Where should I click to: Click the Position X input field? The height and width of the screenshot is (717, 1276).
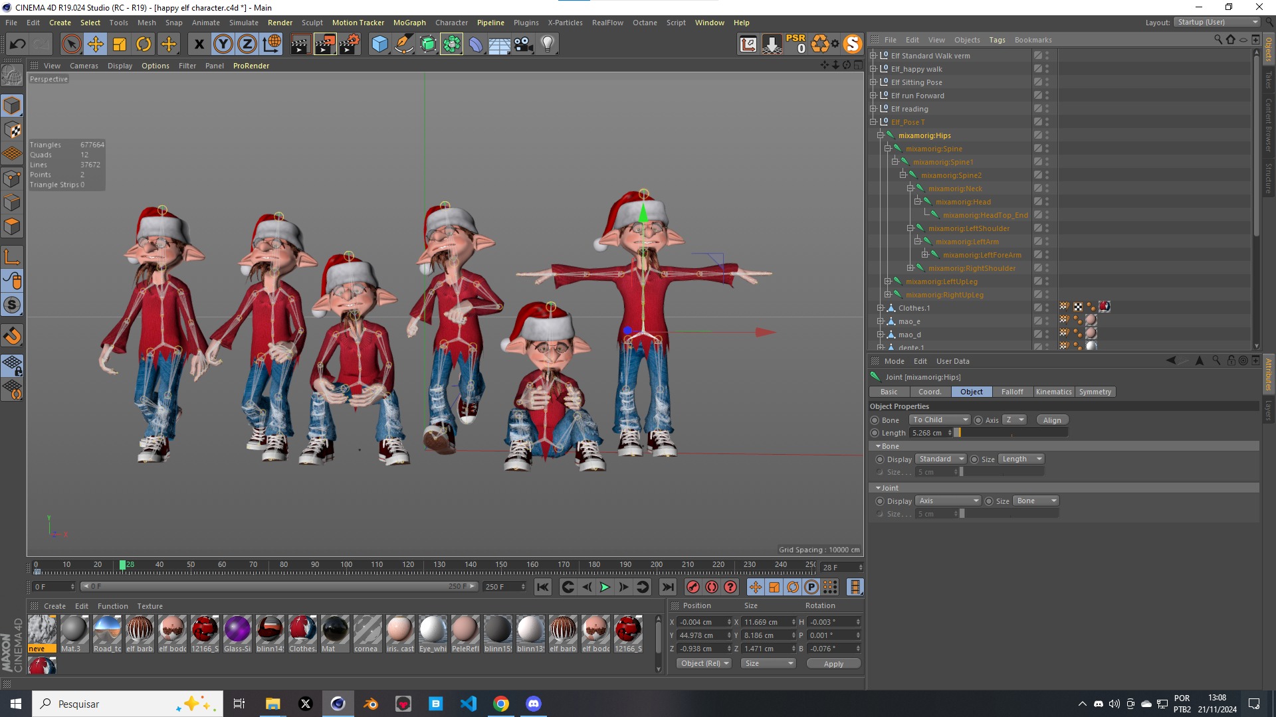(x=704, y=622)
